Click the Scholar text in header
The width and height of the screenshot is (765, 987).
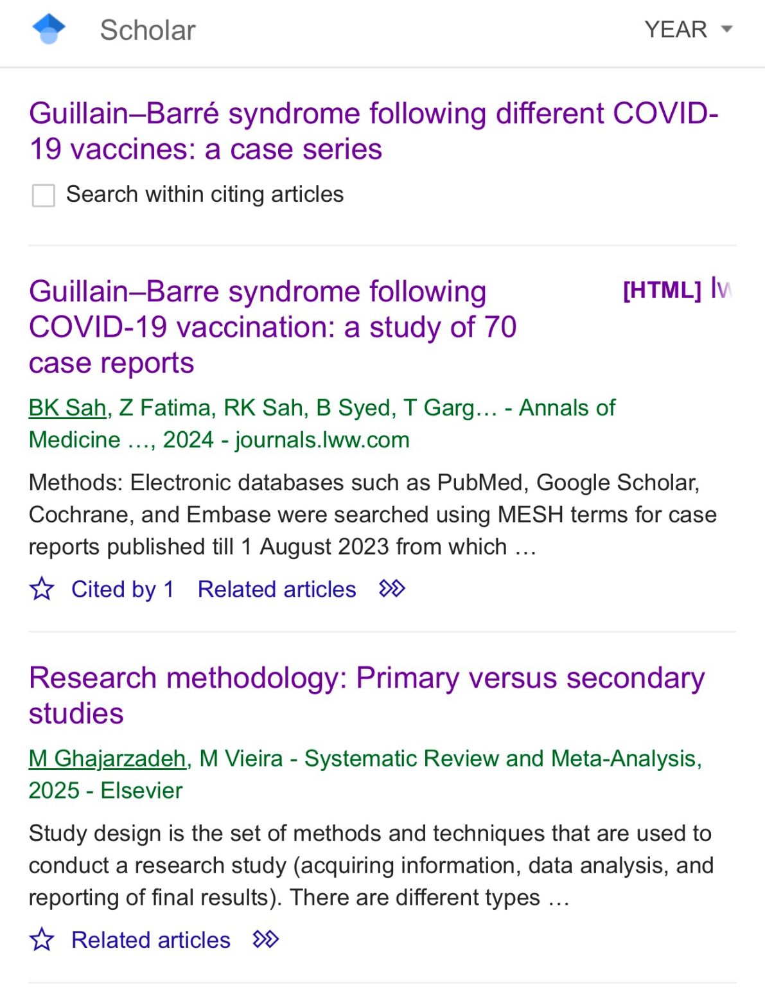click(x=148, y=30)
